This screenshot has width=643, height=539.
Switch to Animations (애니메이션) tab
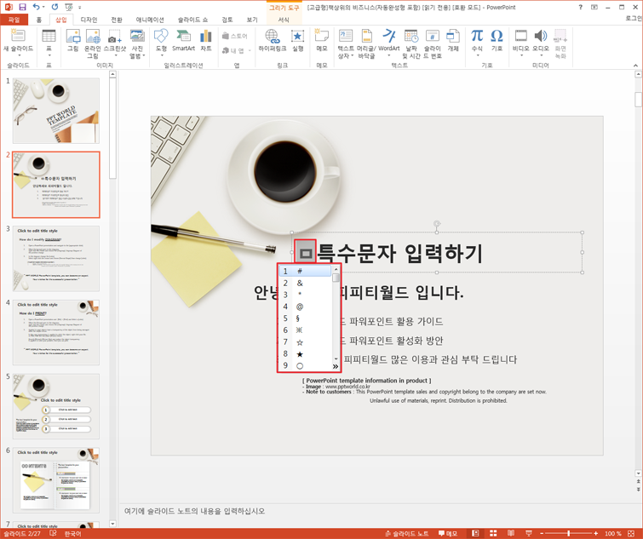(150, 20)
